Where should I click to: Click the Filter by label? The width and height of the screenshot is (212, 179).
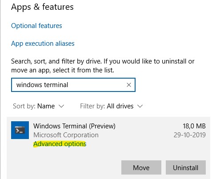coord(92,106)
